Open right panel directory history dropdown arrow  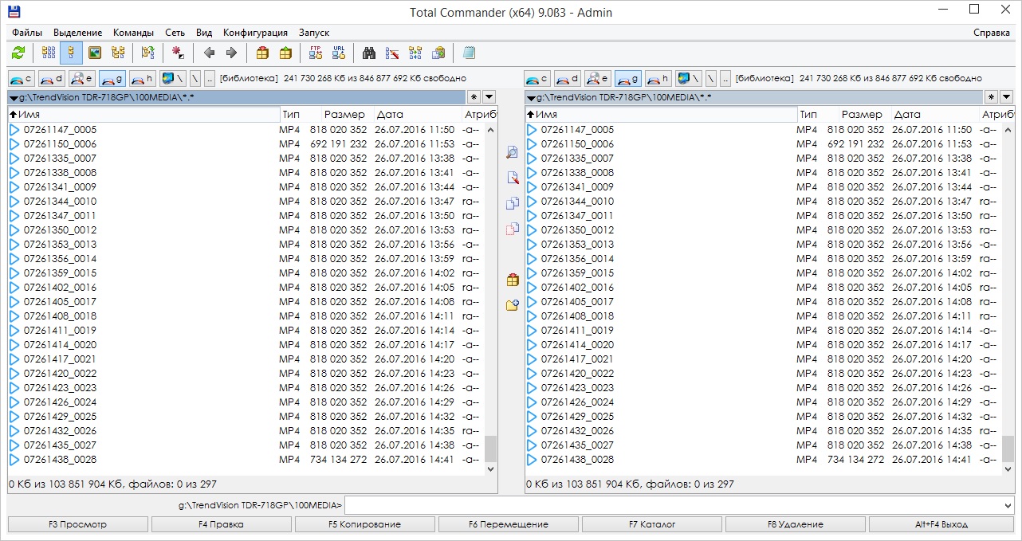coord(1006,97)
